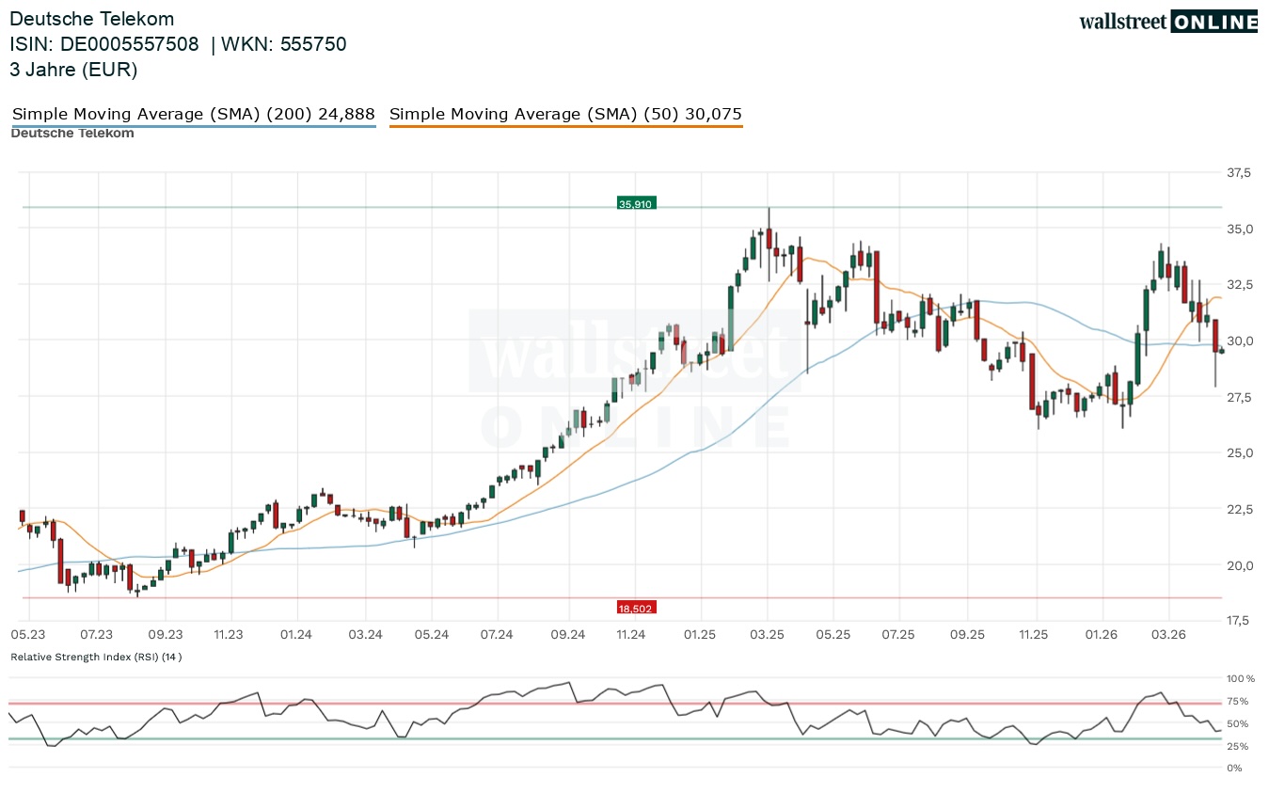The width and height of the screenshot is (1269, 793).
Task: Click the 37,5 price axis label
Action: (x=1239, y=173)
